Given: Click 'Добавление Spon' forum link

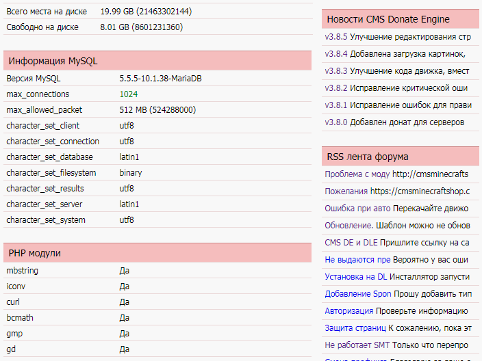Looking at the screenshot, I should pos(358,294).
